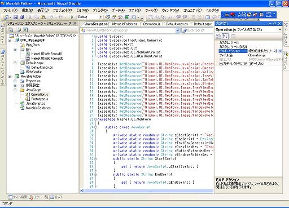Open the ビルド(B) menu
289x208 pixels.
pos(82,10)
